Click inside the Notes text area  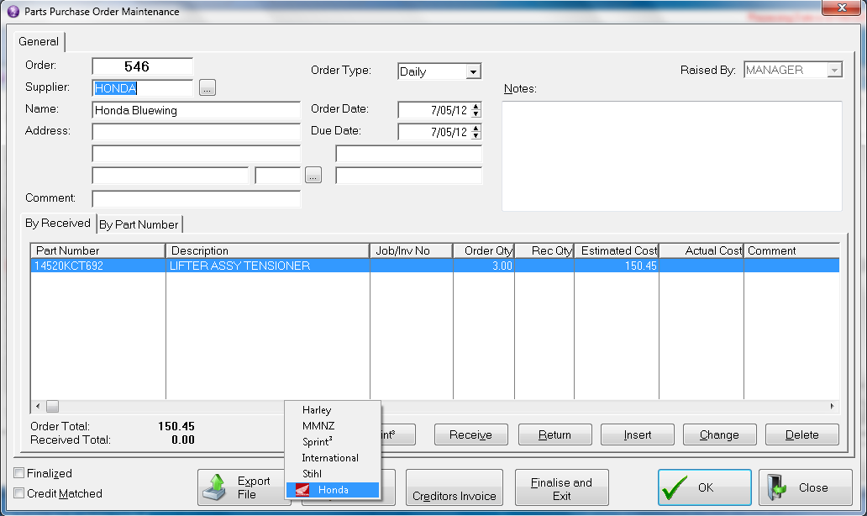point(672,156)
